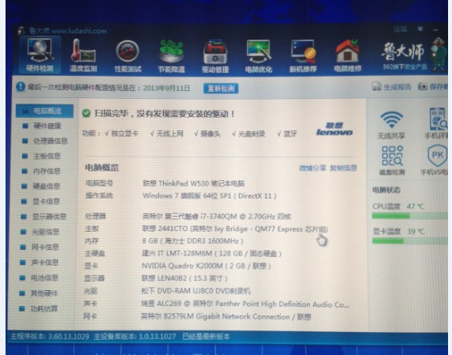This screenshot has width=452, height=355.
Task: Click the 已经是最新版本 status text
Action: (206, 337)
